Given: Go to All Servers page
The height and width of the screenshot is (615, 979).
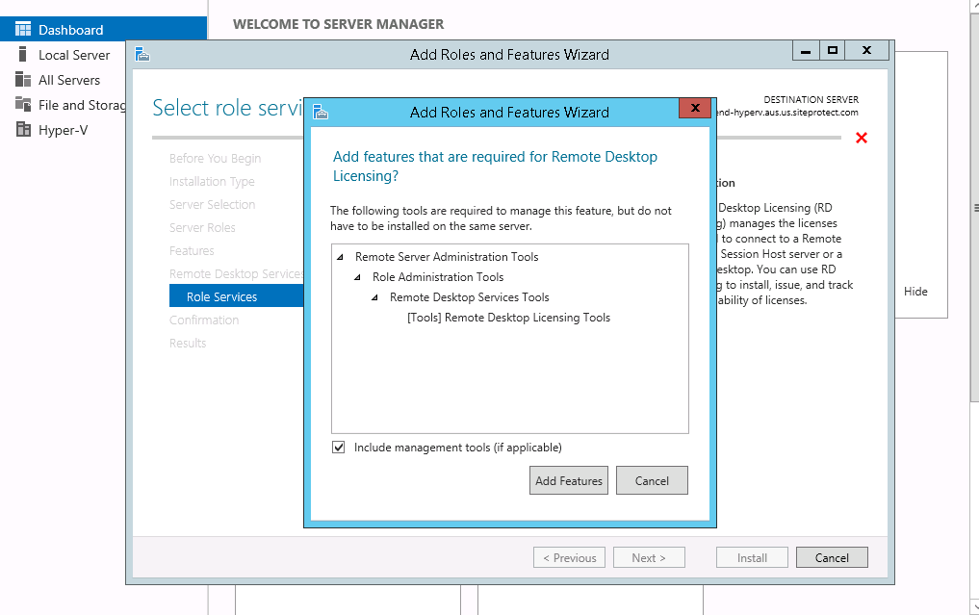Looking at the screenshot, I should pos(68,80).
